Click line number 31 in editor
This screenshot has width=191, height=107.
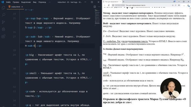[14, 73]
